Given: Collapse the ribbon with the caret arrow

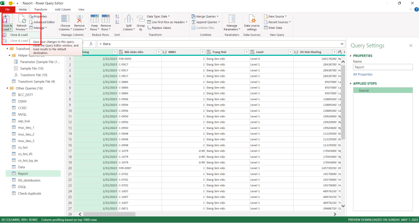Looking at the screenshot, I should pyautogui.click(x=411, y=10).
